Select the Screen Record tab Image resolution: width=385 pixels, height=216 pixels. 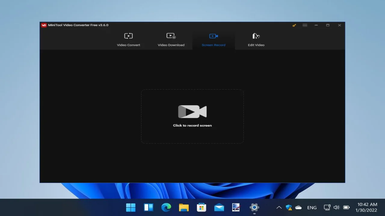click(x=214, y=40)
